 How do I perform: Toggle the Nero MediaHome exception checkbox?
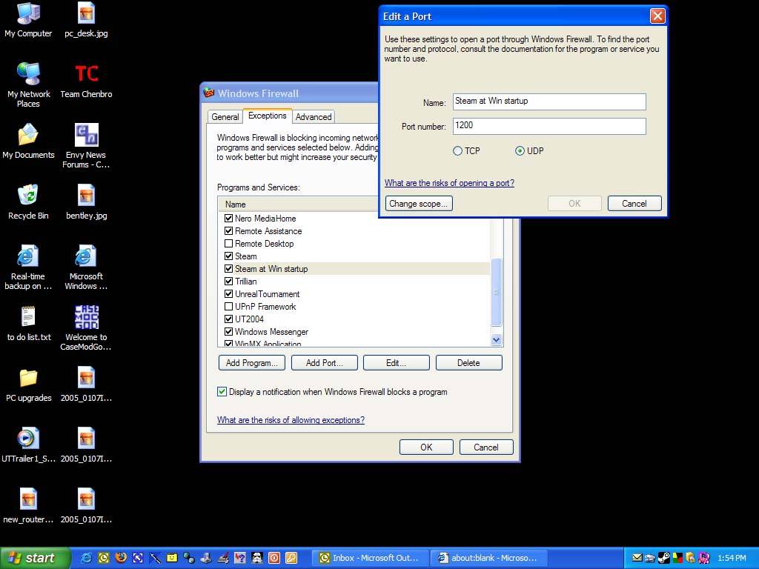point(228,219)
